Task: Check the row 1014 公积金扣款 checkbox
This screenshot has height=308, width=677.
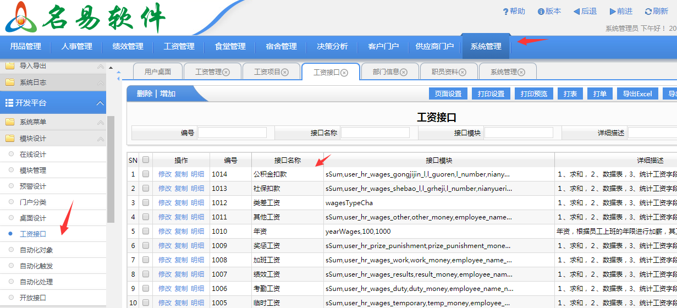Action: pos(146,174)
